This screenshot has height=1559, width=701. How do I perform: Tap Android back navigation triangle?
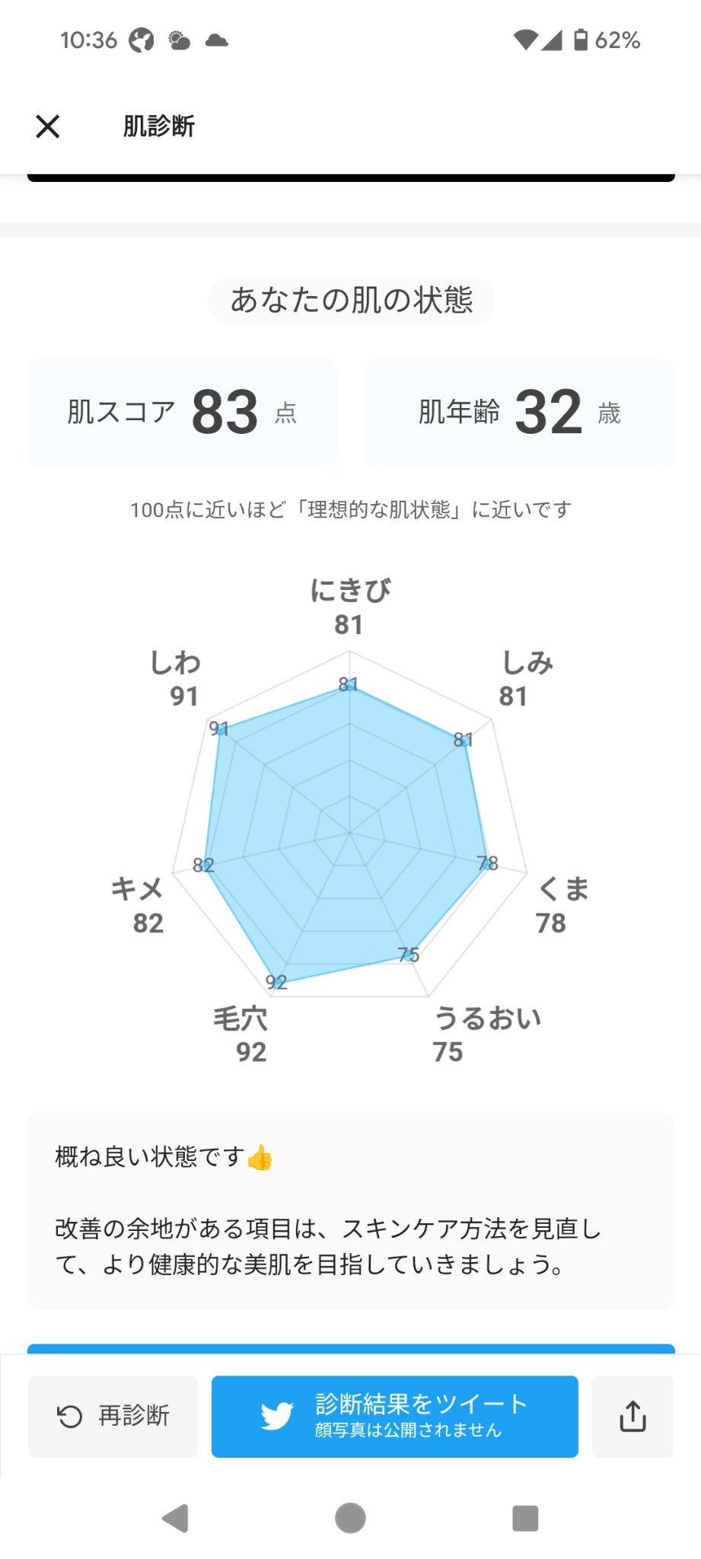[x=176, y=1518]
